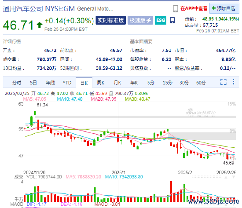The width and height of the screenshot is (242, 208).
Task: Click the 开盘 value 46.72
Action: (x=50, y=51)
